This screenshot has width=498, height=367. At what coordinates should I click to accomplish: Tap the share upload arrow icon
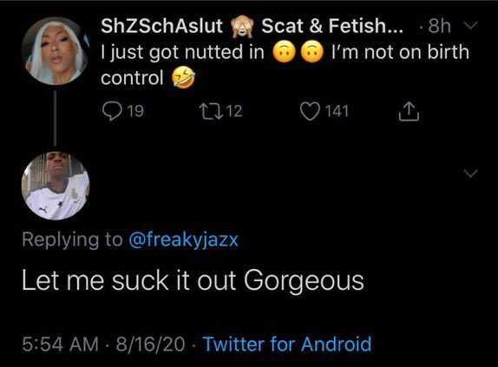pos(409,112)
